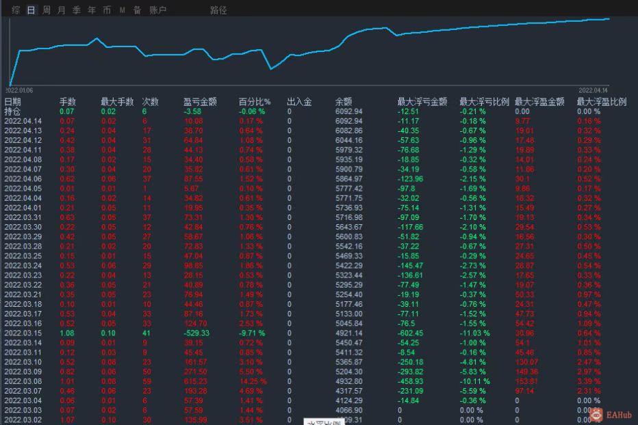Switch to the 综 summary tab

tap(16, 10)
